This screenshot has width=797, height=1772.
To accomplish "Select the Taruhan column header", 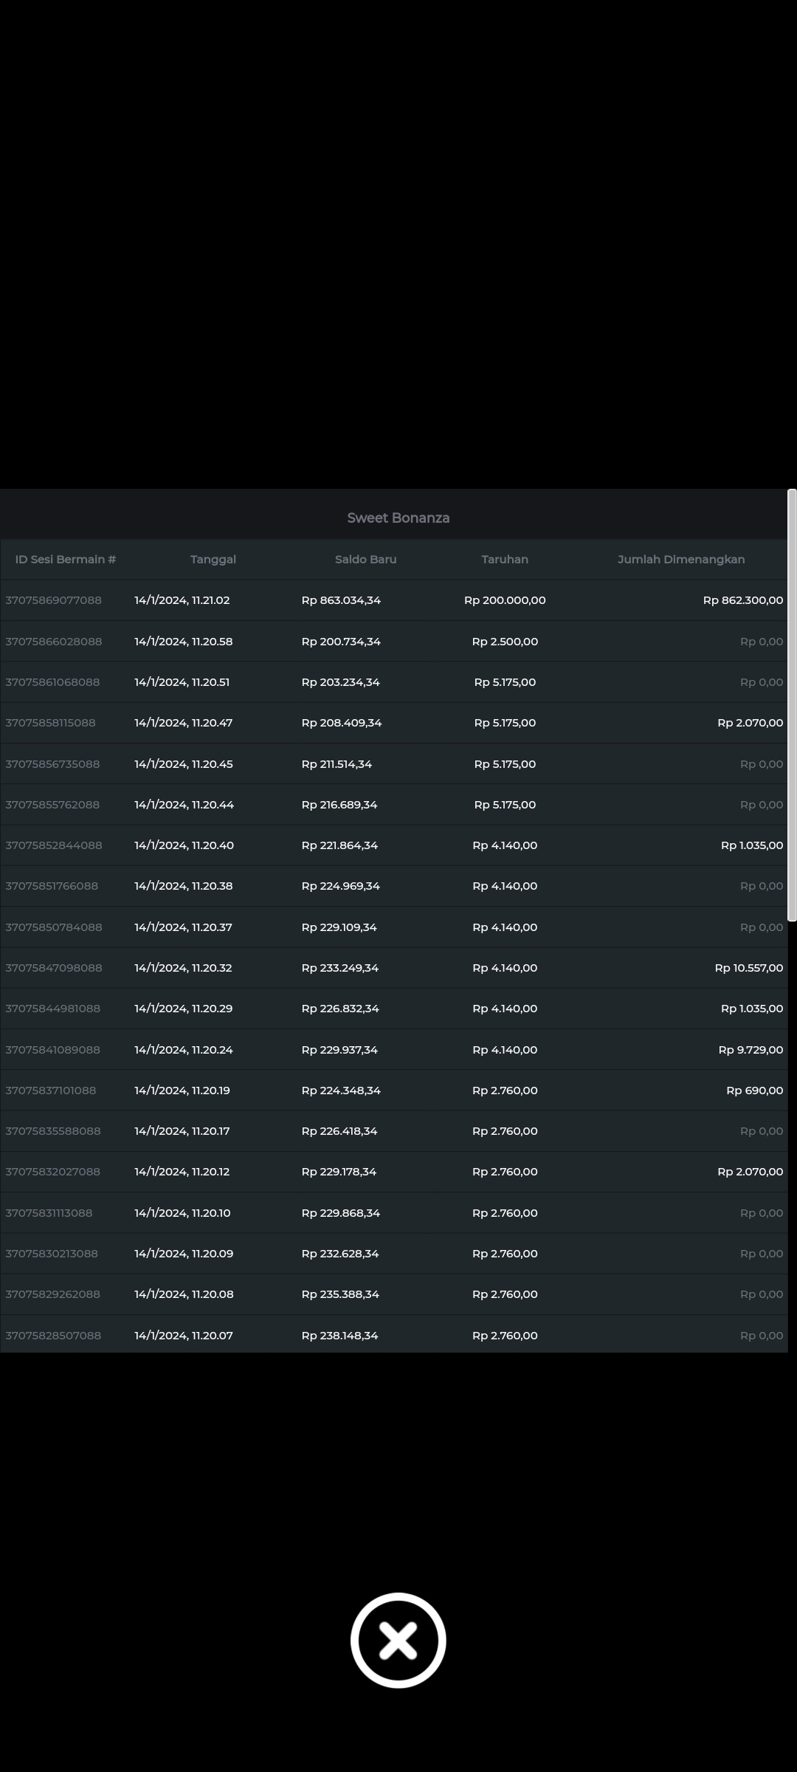I will coord(505,560).
